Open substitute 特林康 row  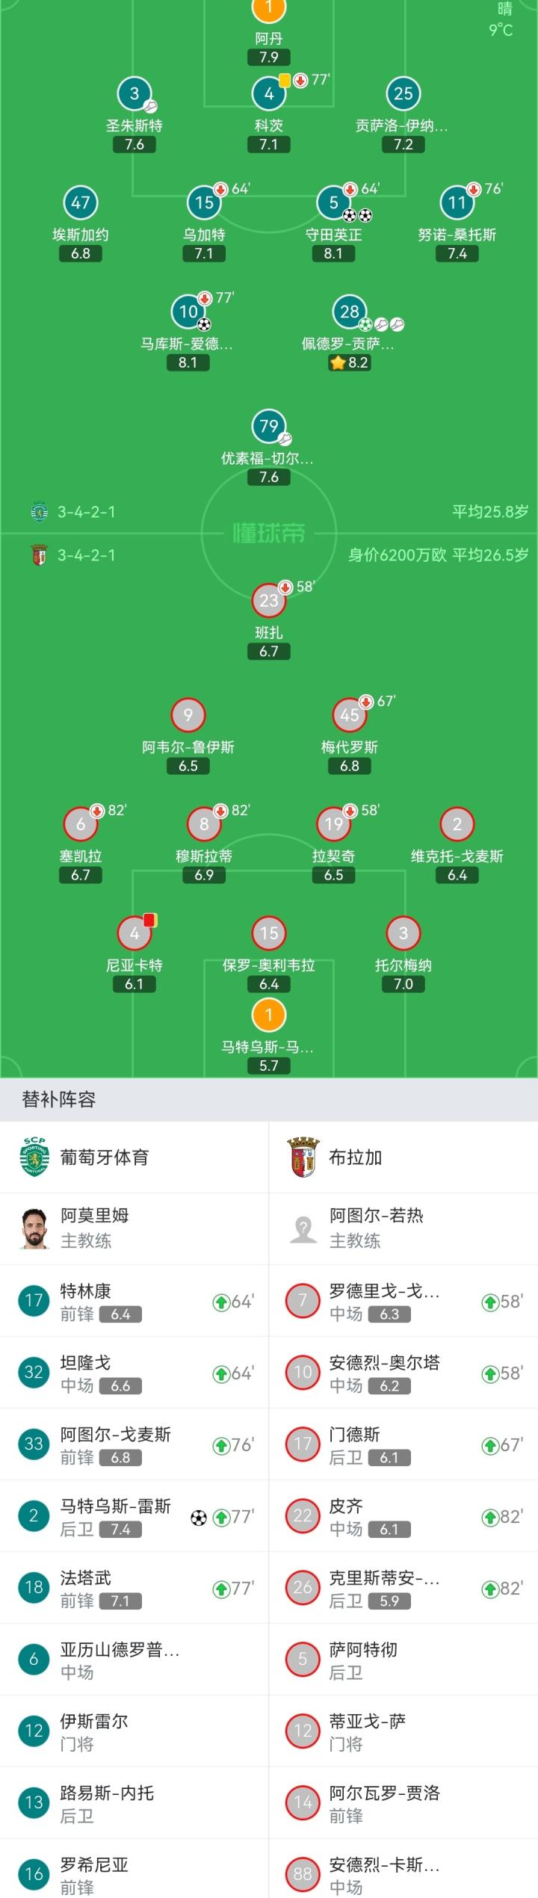pos(134,1301)
